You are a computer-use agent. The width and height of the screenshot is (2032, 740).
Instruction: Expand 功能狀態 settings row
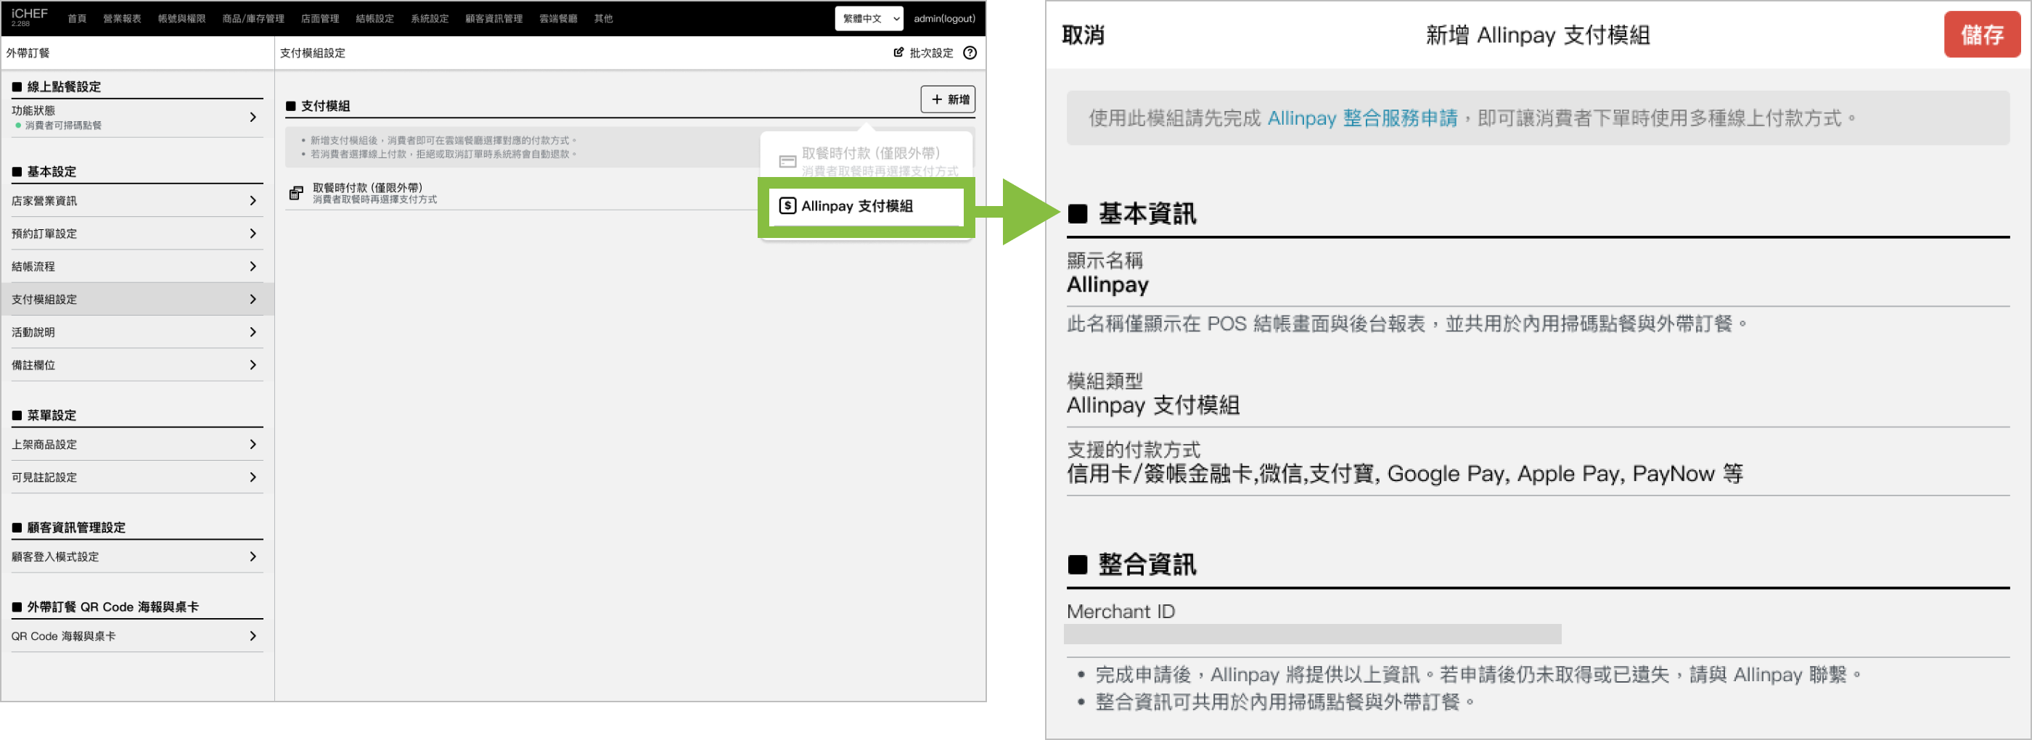[x=136, y=117]
